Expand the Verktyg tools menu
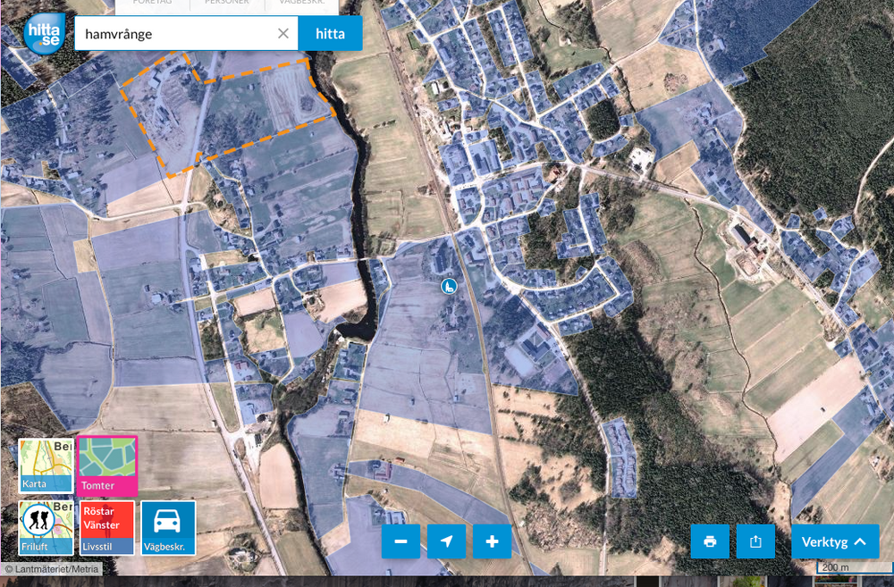Viewport: 894px width, 587px height. (x=834, y=541)
